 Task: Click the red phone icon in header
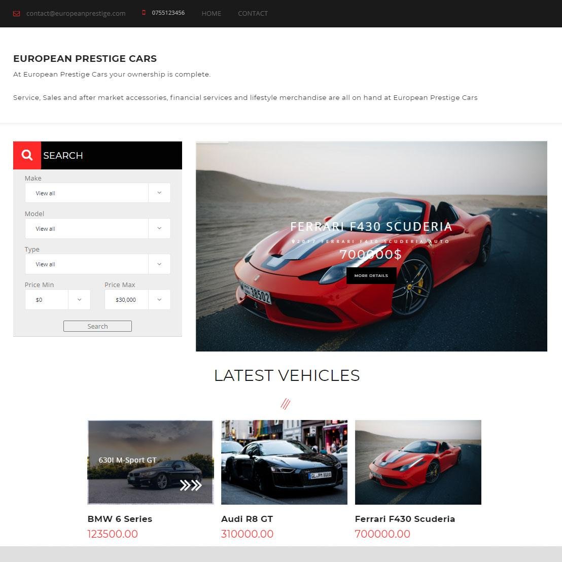click(144, 13)
